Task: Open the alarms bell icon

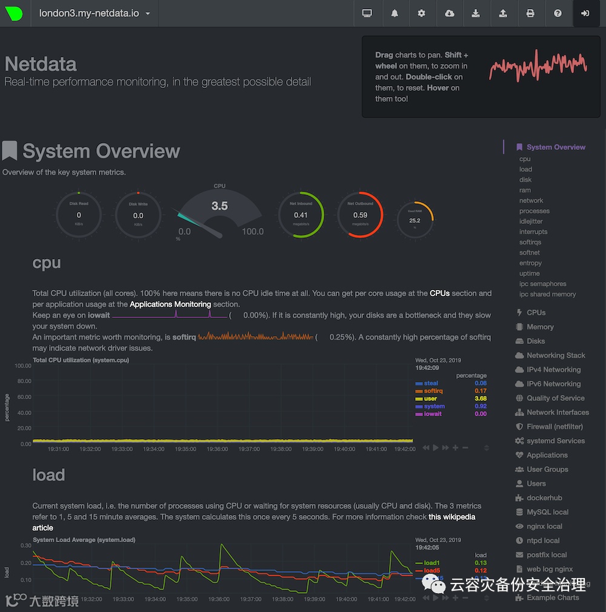Action: click(x=395, y=13)
